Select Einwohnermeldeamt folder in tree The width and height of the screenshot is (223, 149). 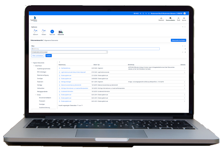[45, 98]
